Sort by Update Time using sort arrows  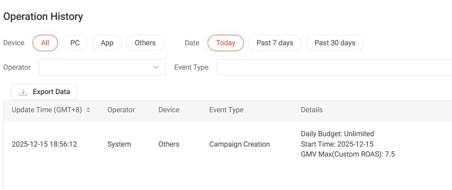[88, 110]
